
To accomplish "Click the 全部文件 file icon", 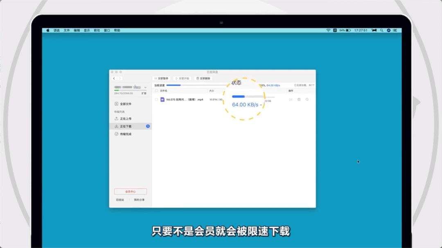I will pyautogui.click(x=116, y=104).
